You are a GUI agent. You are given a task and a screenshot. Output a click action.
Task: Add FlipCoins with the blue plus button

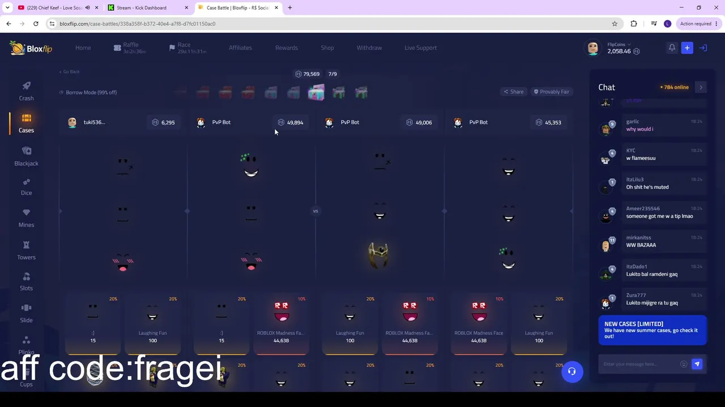[x=687, y=48]
